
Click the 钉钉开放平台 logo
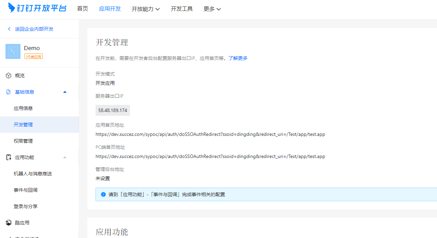[x=37, y=9]
